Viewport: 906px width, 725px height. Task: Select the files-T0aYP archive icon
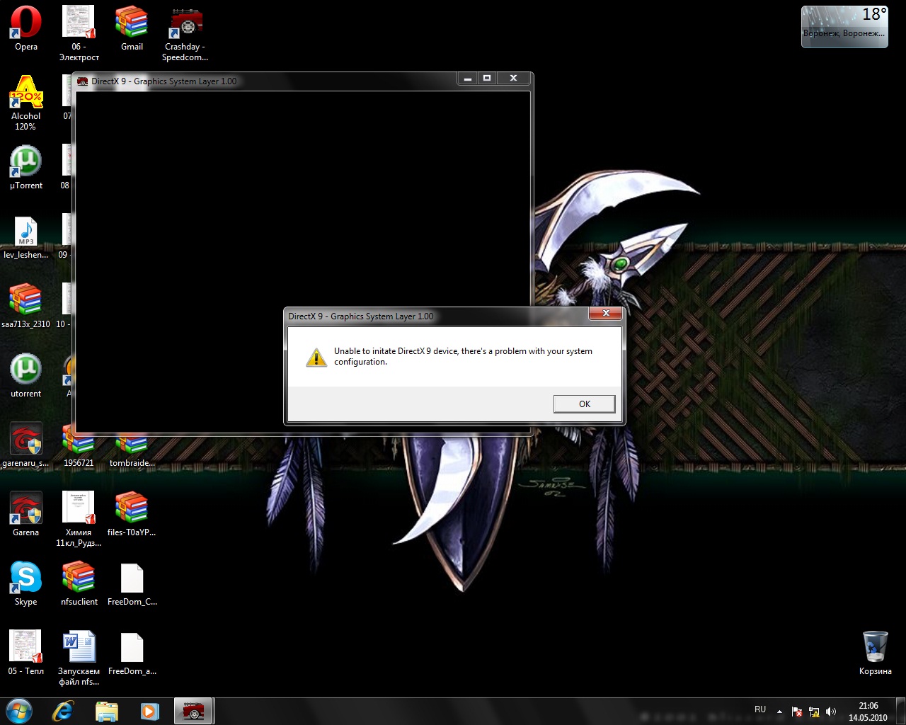(x=132, y=514)
